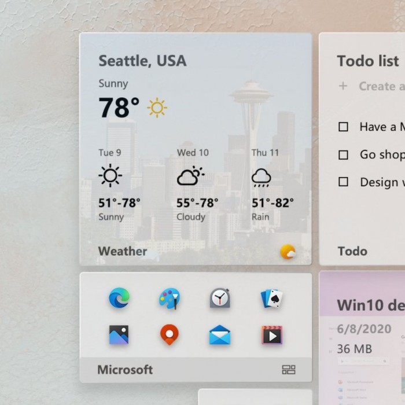This screenshot has width=405, height=405.
Task: Check the 'Have a' todo checkbox
Action: click(343, 127)
